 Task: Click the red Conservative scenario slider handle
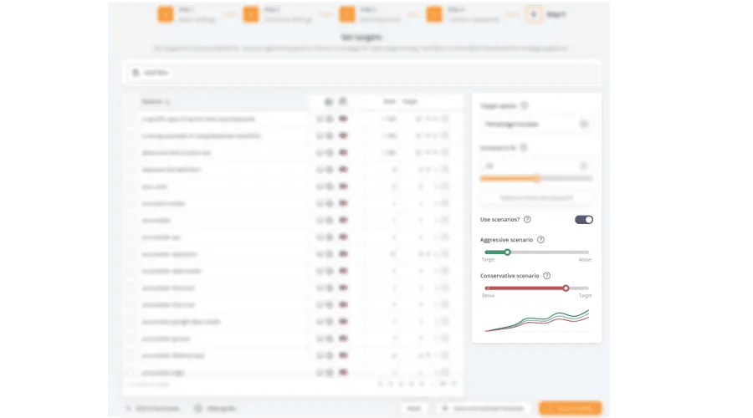click(566, 288)
